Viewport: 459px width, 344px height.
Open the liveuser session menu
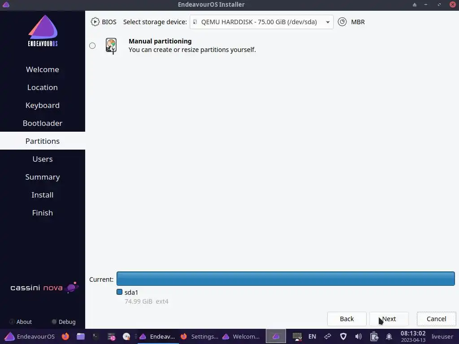tap(442, 336)
